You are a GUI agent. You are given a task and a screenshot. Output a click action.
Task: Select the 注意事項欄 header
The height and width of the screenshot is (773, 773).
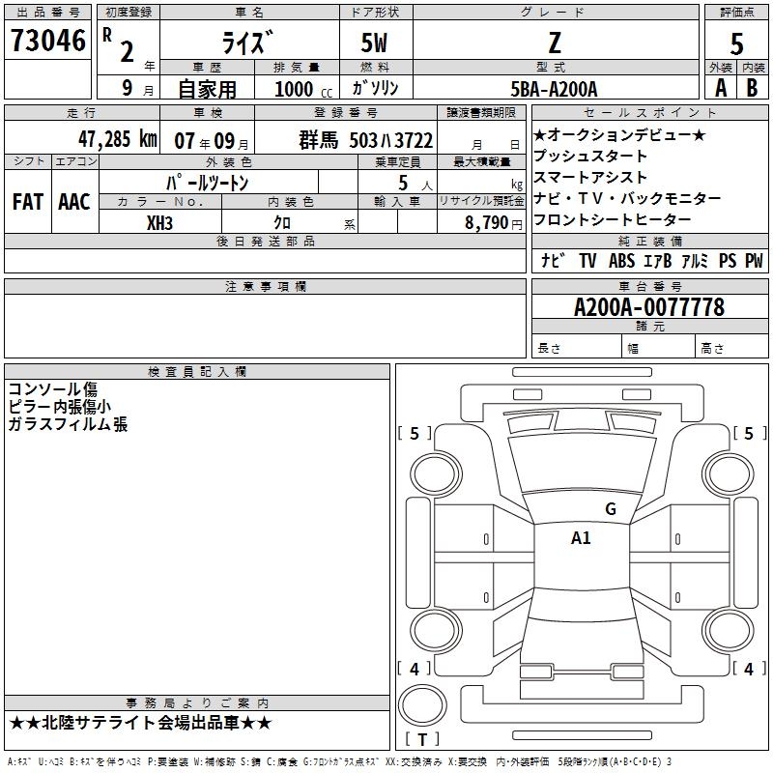pyautogui.click(x=265, y=286)
